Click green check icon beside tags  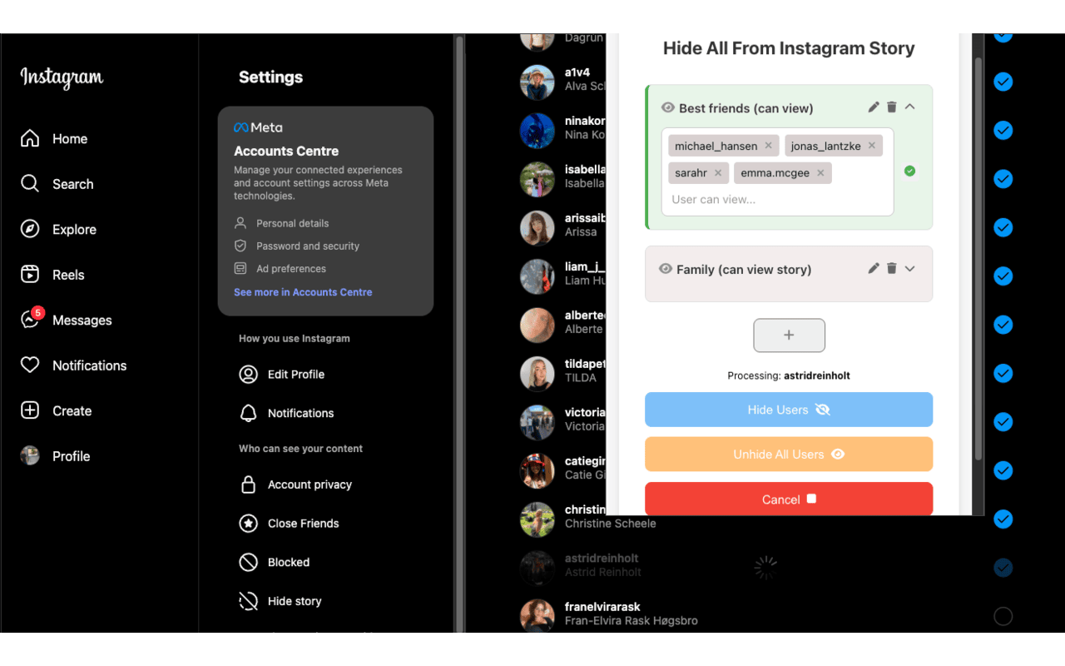click(x=909, y=171)
